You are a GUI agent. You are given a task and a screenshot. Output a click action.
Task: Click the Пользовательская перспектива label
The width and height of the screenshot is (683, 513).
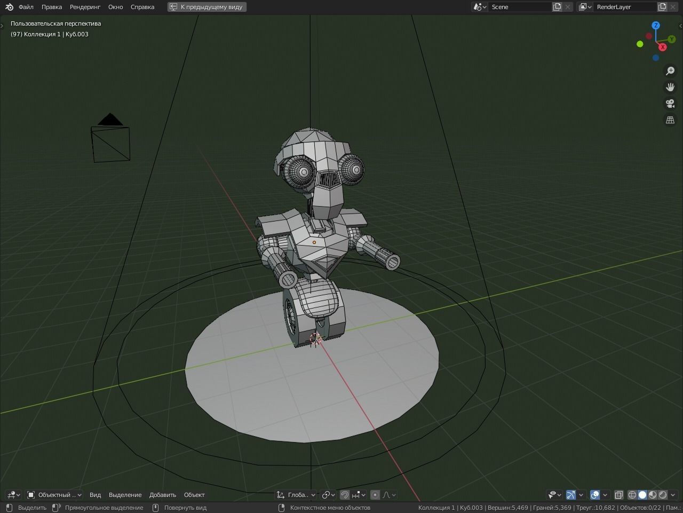coord(55,23)
